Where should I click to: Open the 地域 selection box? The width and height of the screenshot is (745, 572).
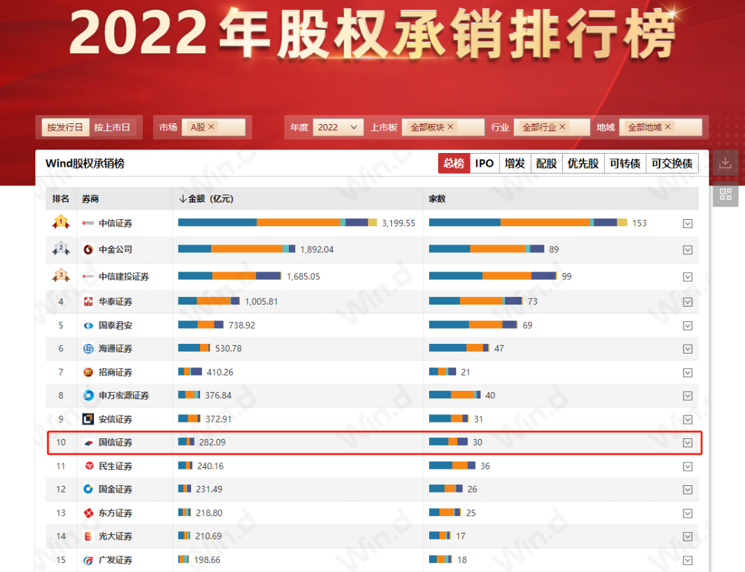pyautogui.click(x=660, y=127)
